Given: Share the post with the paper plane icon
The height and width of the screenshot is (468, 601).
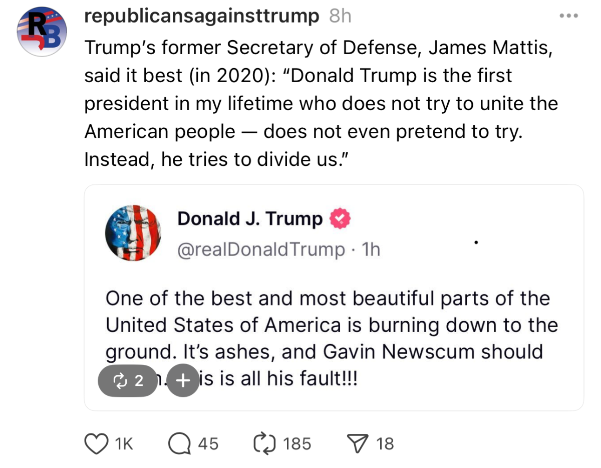Looking at the screenshot, I should 357,443.
